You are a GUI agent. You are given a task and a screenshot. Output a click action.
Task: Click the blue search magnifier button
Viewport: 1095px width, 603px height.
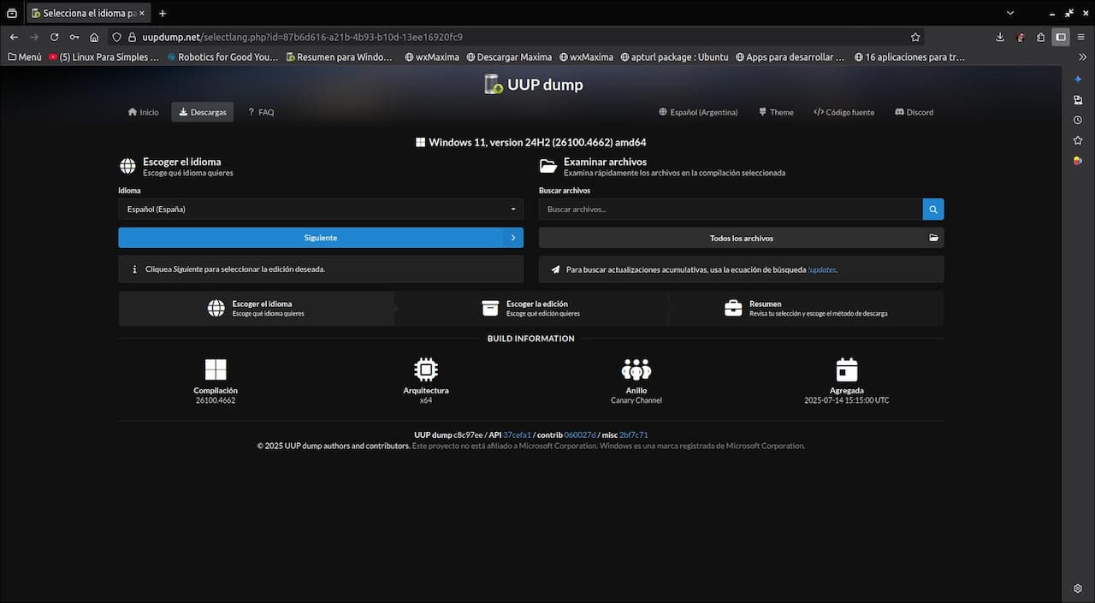coord(932,209)
